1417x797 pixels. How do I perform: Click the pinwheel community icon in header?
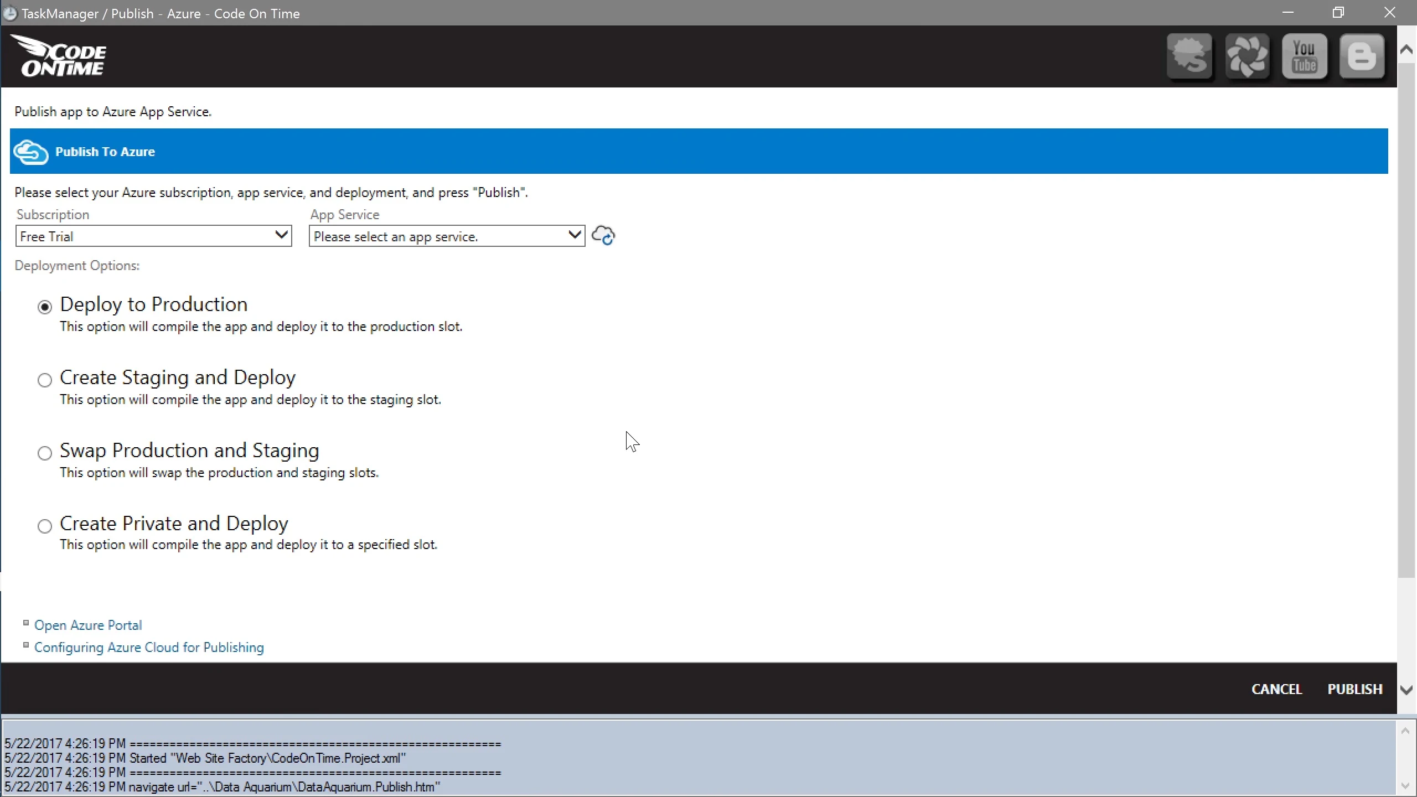click(1247, 56)
